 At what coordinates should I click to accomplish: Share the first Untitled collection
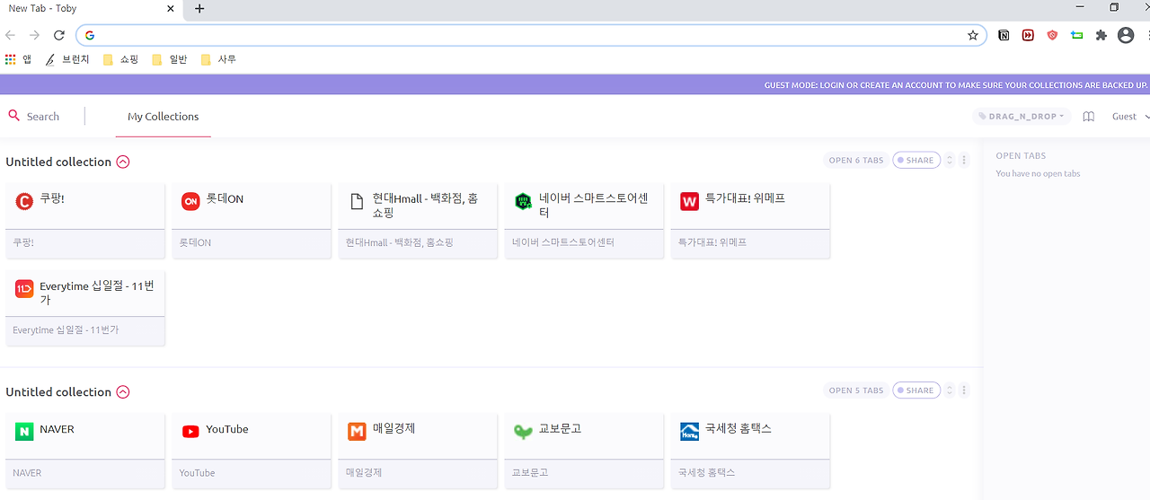(916, 161)
